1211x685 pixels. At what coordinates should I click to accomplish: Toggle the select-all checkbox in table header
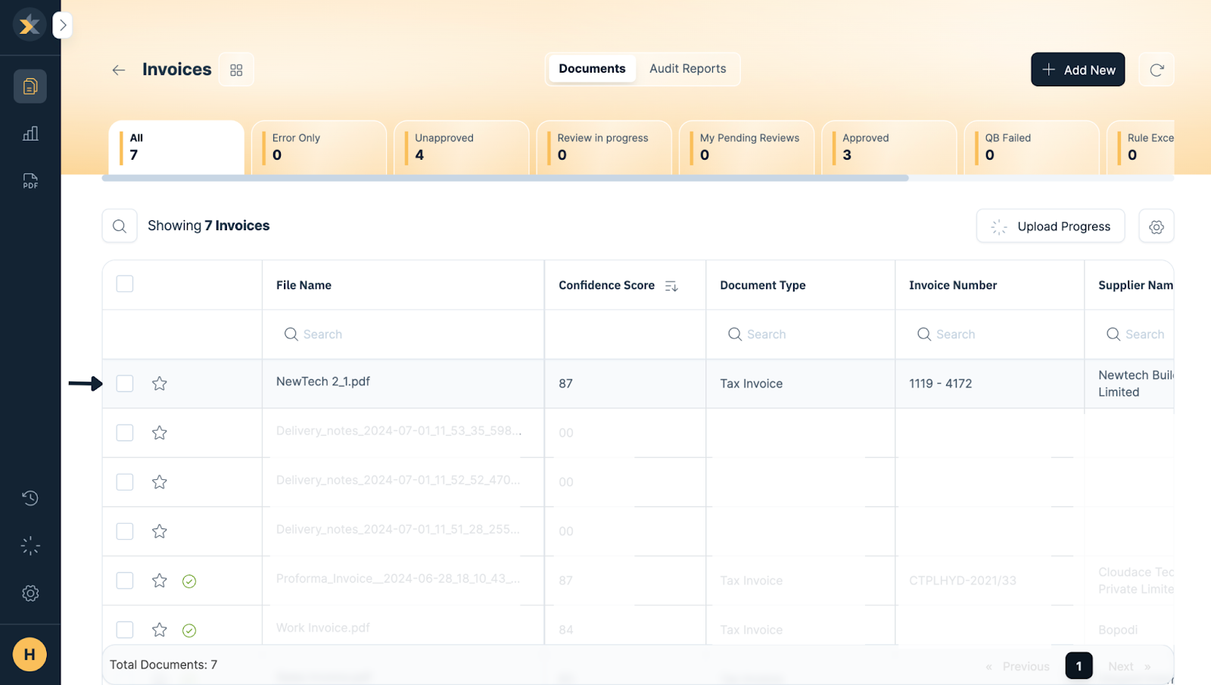(x=125, y=284)
